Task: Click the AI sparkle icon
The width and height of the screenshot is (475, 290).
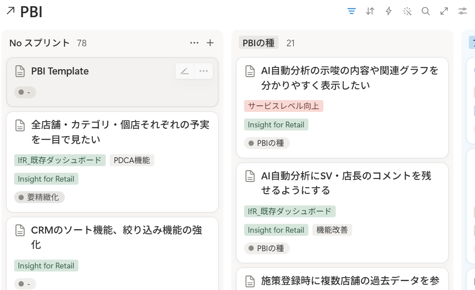Action: (x=407, y=11)
